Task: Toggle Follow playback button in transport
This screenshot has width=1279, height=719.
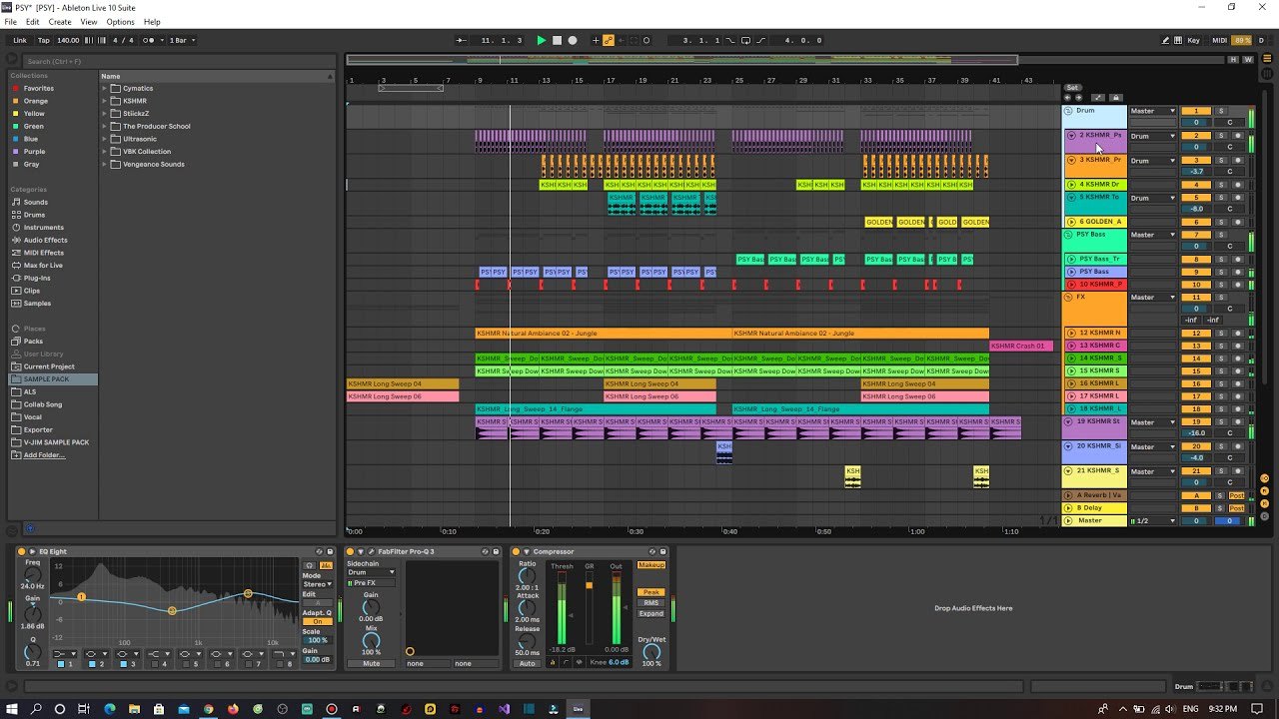Action: [x=461, y=40]
